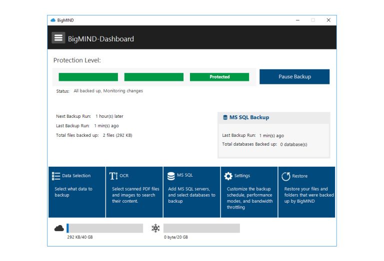Click 'Total files backed up:' label
The image size is (384, 261).
coord(77,135)
